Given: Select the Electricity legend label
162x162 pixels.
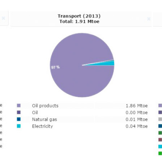Looking at the screenshot, I should [x=43, y=126].
